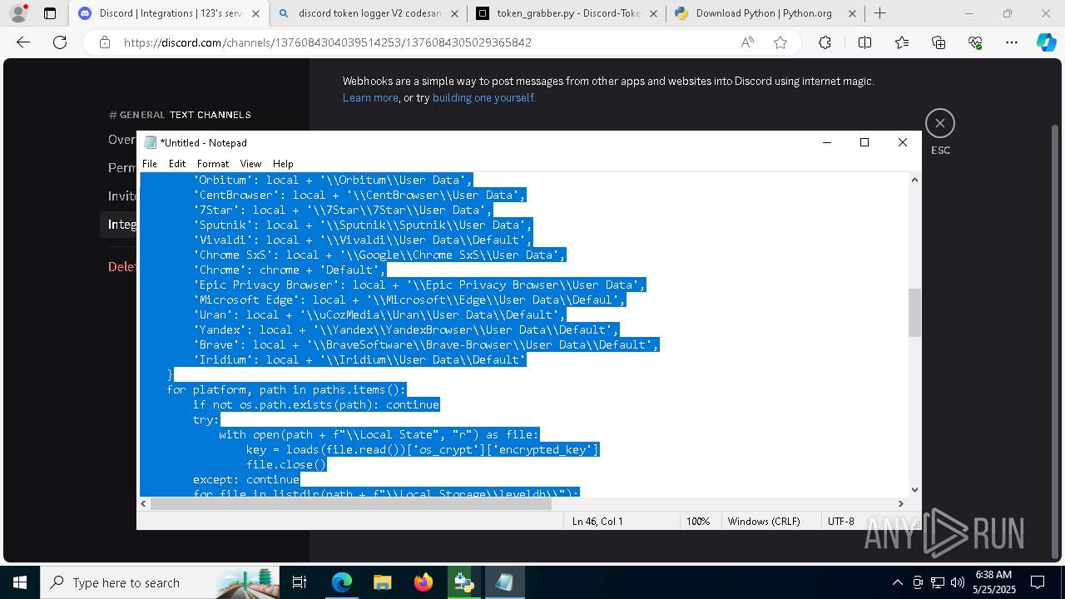Click the Windows taskbar search box

point(160,582)
